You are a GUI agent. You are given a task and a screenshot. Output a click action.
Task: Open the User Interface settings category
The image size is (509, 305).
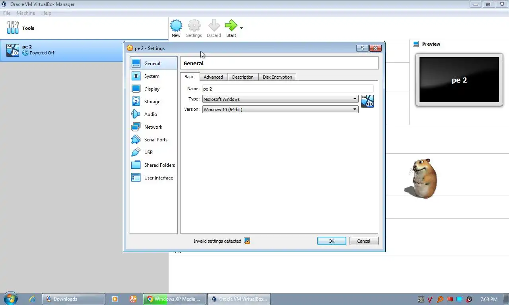click(153, 178)
